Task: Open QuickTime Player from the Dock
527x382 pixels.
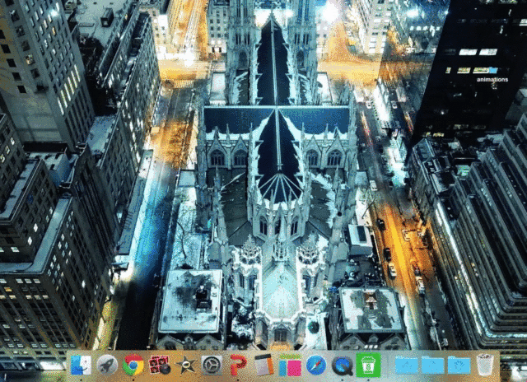Action: (x=343, y=366)
